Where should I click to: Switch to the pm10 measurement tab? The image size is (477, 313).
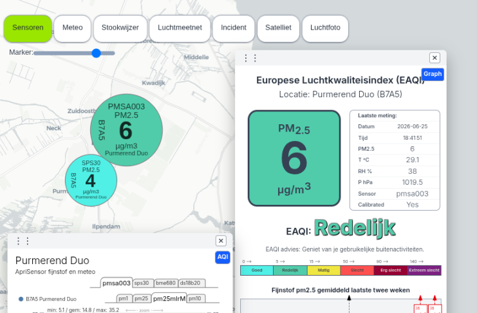pyautogui.click(x=196, y=299)
